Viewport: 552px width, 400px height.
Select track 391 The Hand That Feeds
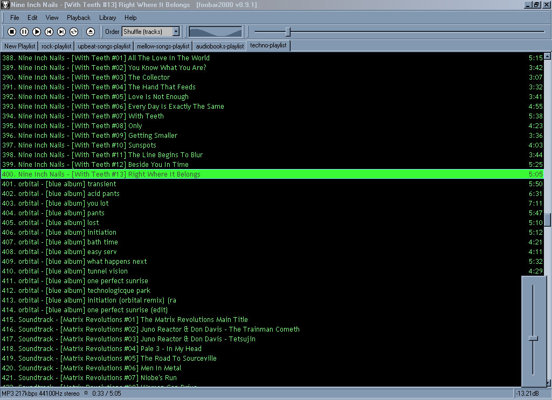coord(272,87)
